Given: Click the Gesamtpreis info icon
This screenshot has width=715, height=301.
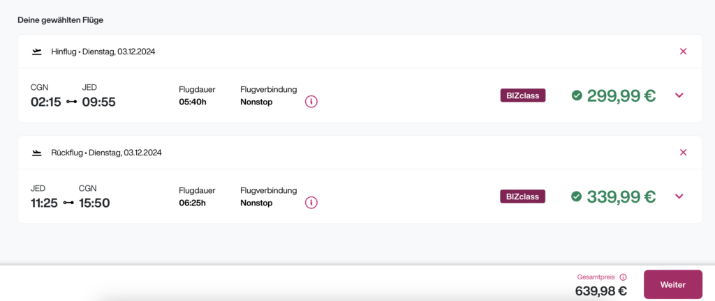Looking at the screenshot, I should (x=623, y=277).
